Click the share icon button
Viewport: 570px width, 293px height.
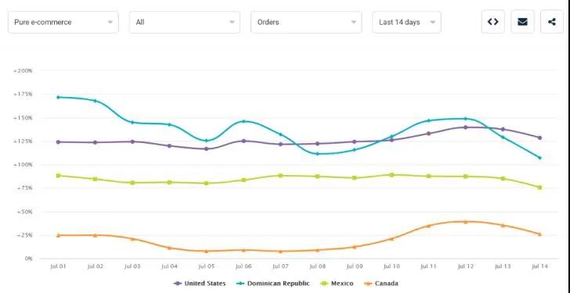(x=552, y=22)
